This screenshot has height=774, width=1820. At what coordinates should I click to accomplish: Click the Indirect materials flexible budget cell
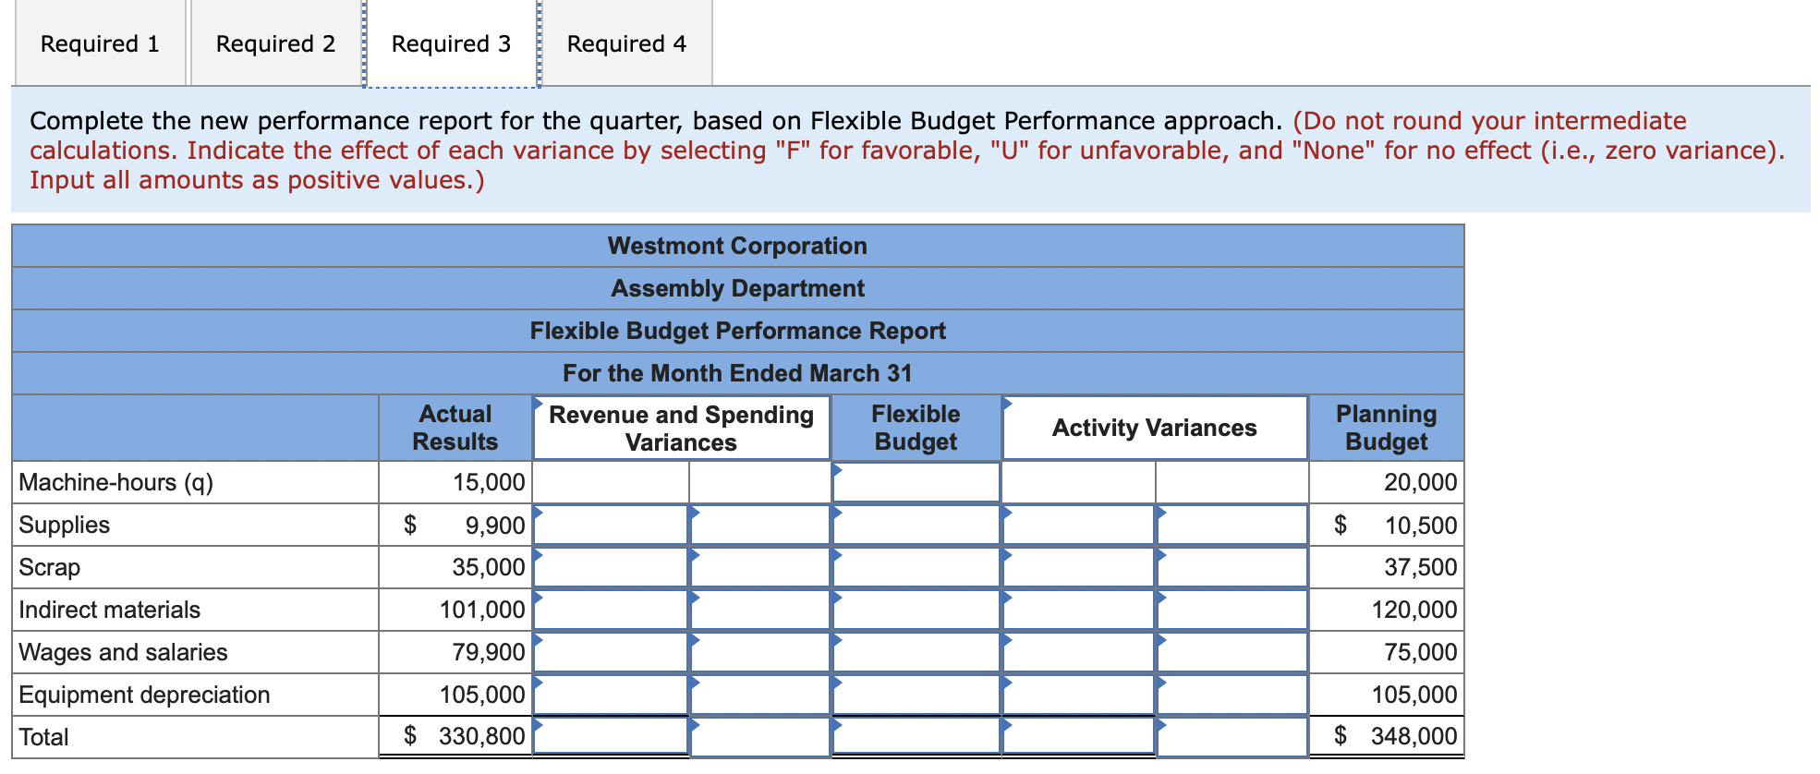[x=915, y=609]
